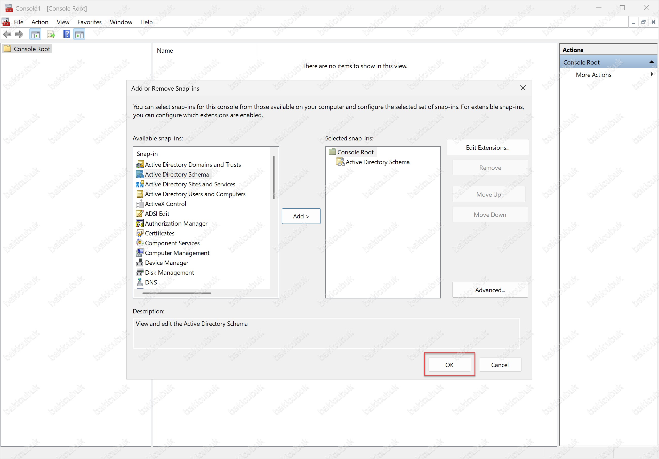Open the Window menu

(121, 22)
